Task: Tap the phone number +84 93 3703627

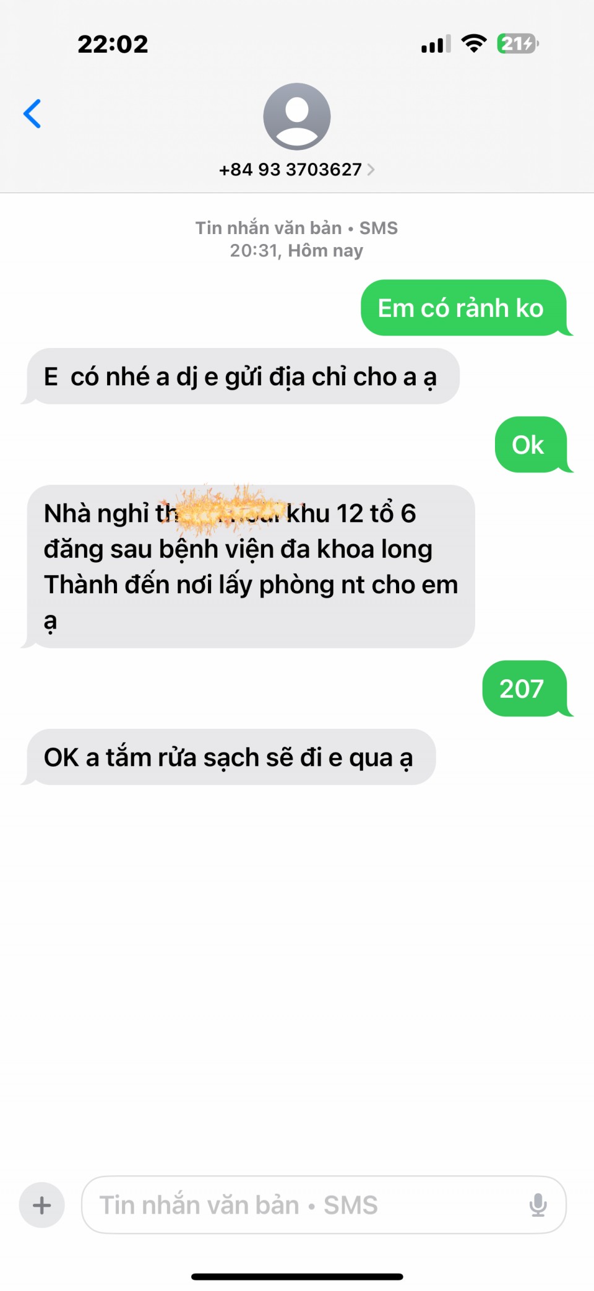Action: tap(290, 170)
